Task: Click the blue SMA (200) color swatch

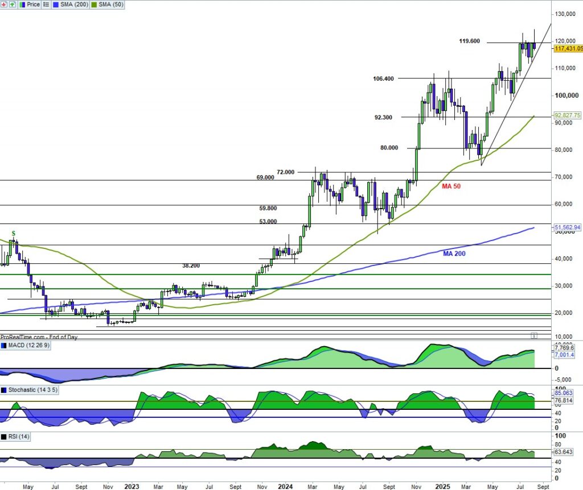Action: point(56,5)
